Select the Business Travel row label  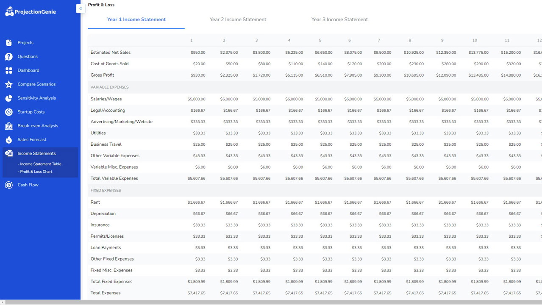[x=106, y=144]
